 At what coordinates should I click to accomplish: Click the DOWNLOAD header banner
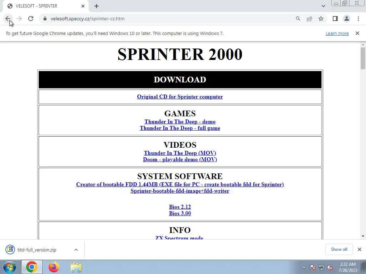pos(180,80)
